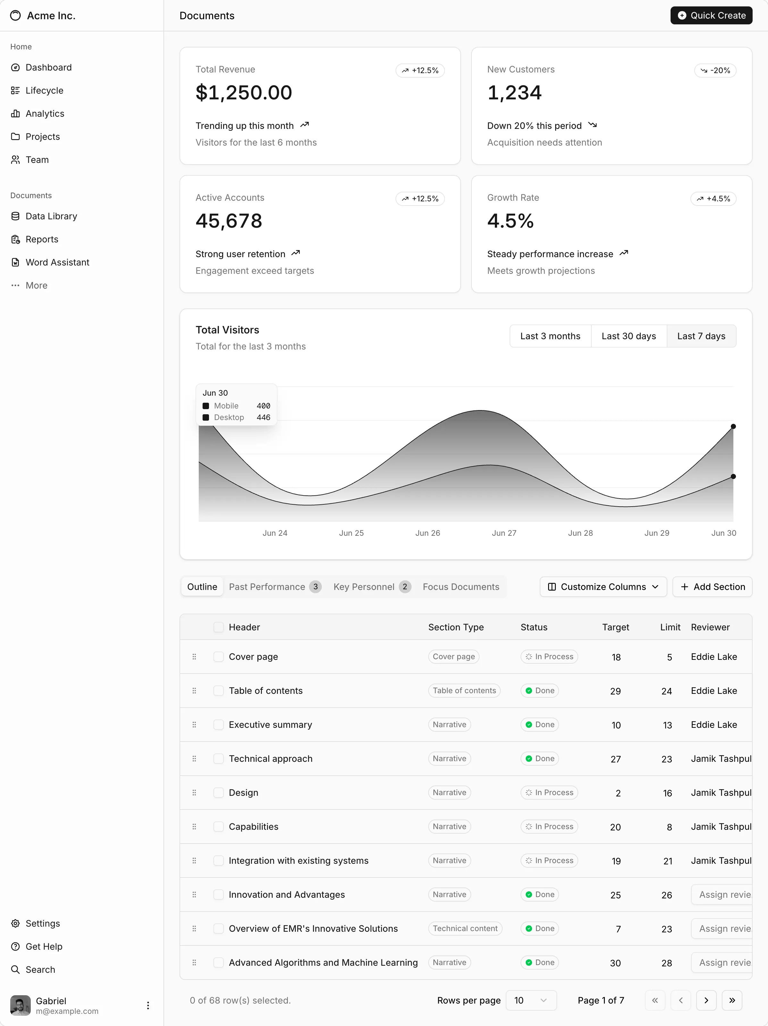Go to the next table page
768x1026 pixels.
pos(706,1000)
